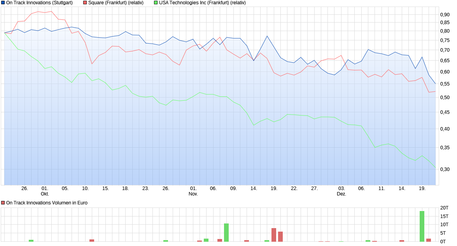Click the 15T volume axis value
Viewport: 457px width, 246px height.
click(444, 216)
